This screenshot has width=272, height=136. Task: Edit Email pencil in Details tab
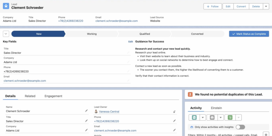tap(175, 130)
